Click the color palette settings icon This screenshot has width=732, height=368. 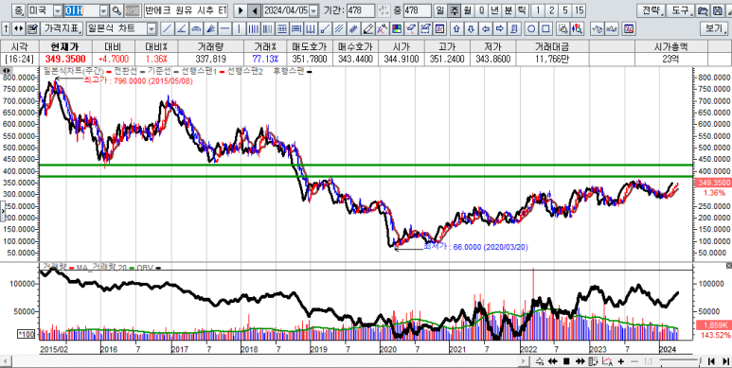point(398,29)
